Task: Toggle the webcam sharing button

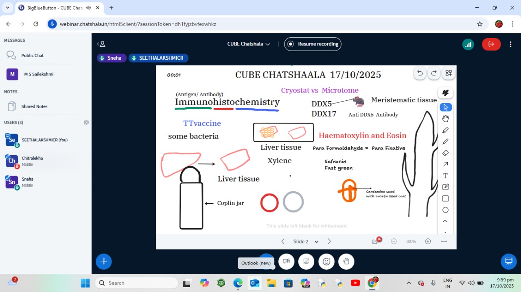Action: (x=286, y=262)
